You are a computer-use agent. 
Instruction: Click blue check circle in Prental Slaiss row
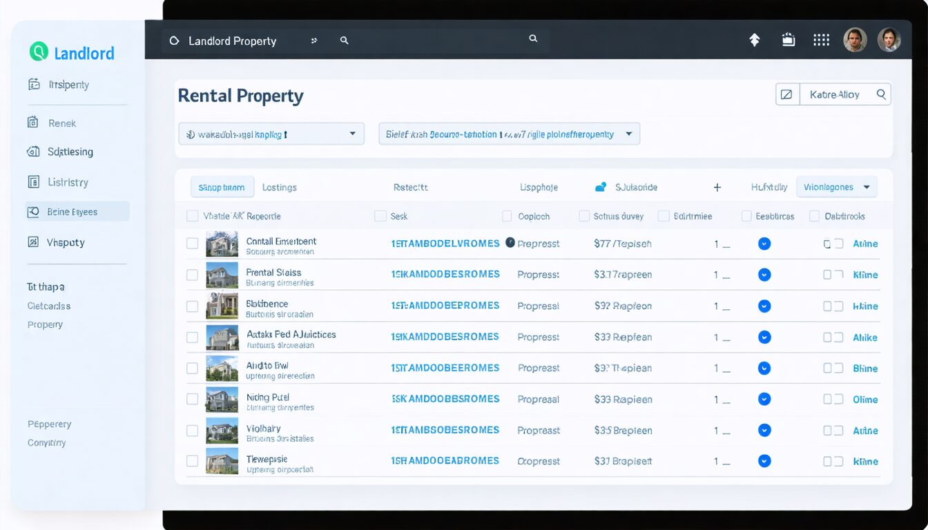click(764, 275)
